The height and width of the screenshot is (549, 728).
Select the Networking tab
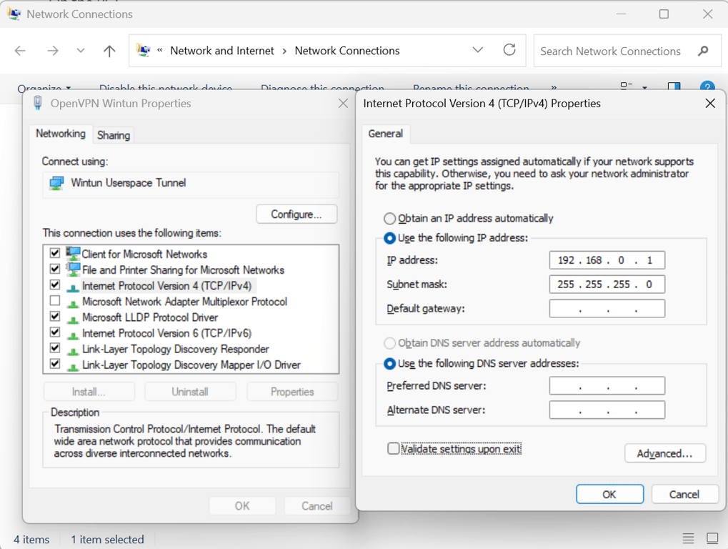61,134
